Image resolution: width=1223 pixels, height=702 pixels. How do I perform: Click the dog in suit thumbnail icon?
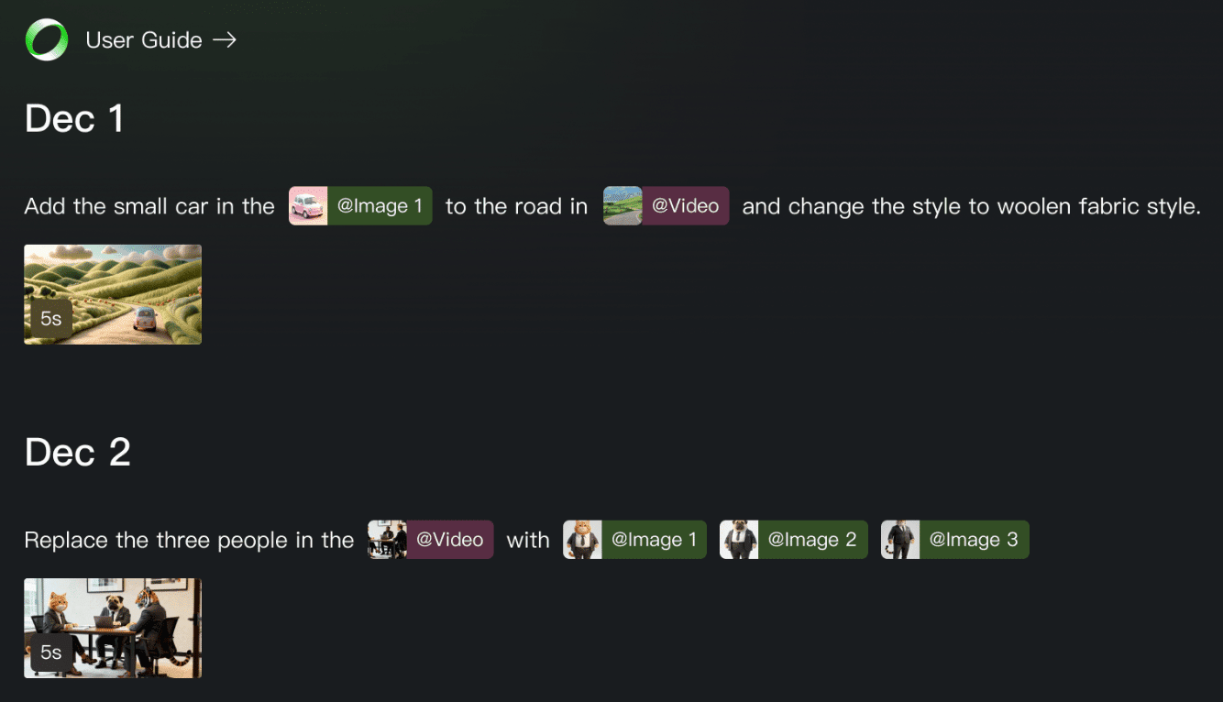coord(739,540)
